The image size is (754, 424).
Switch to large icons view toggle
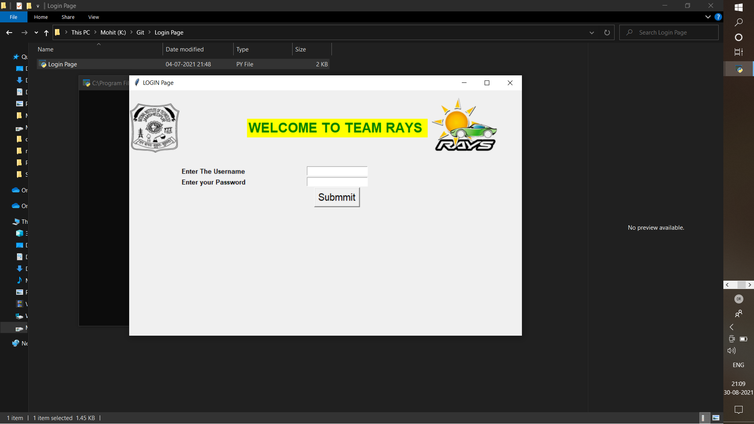click(x=716, y=418)
